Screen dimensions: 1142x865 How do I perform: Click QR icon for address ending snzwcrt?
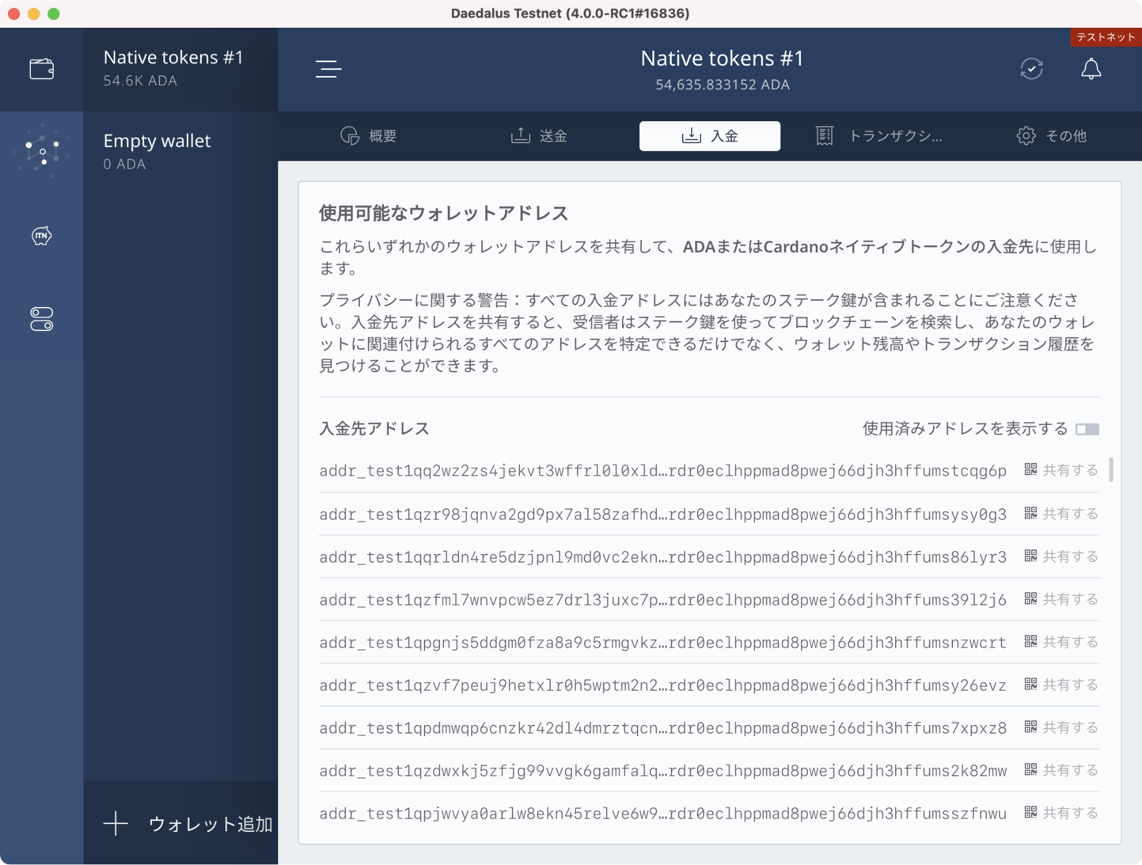pyautogui.click(x=1031, y=642)
